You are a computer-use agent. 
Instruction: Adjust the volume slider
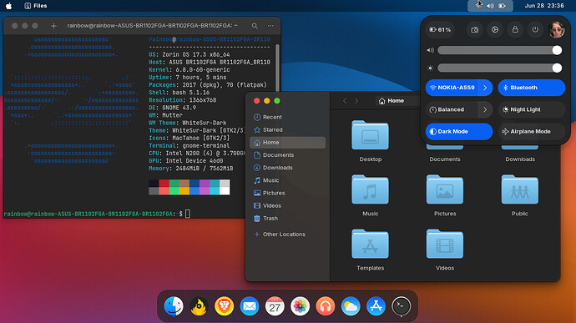(x=499, y=50)
